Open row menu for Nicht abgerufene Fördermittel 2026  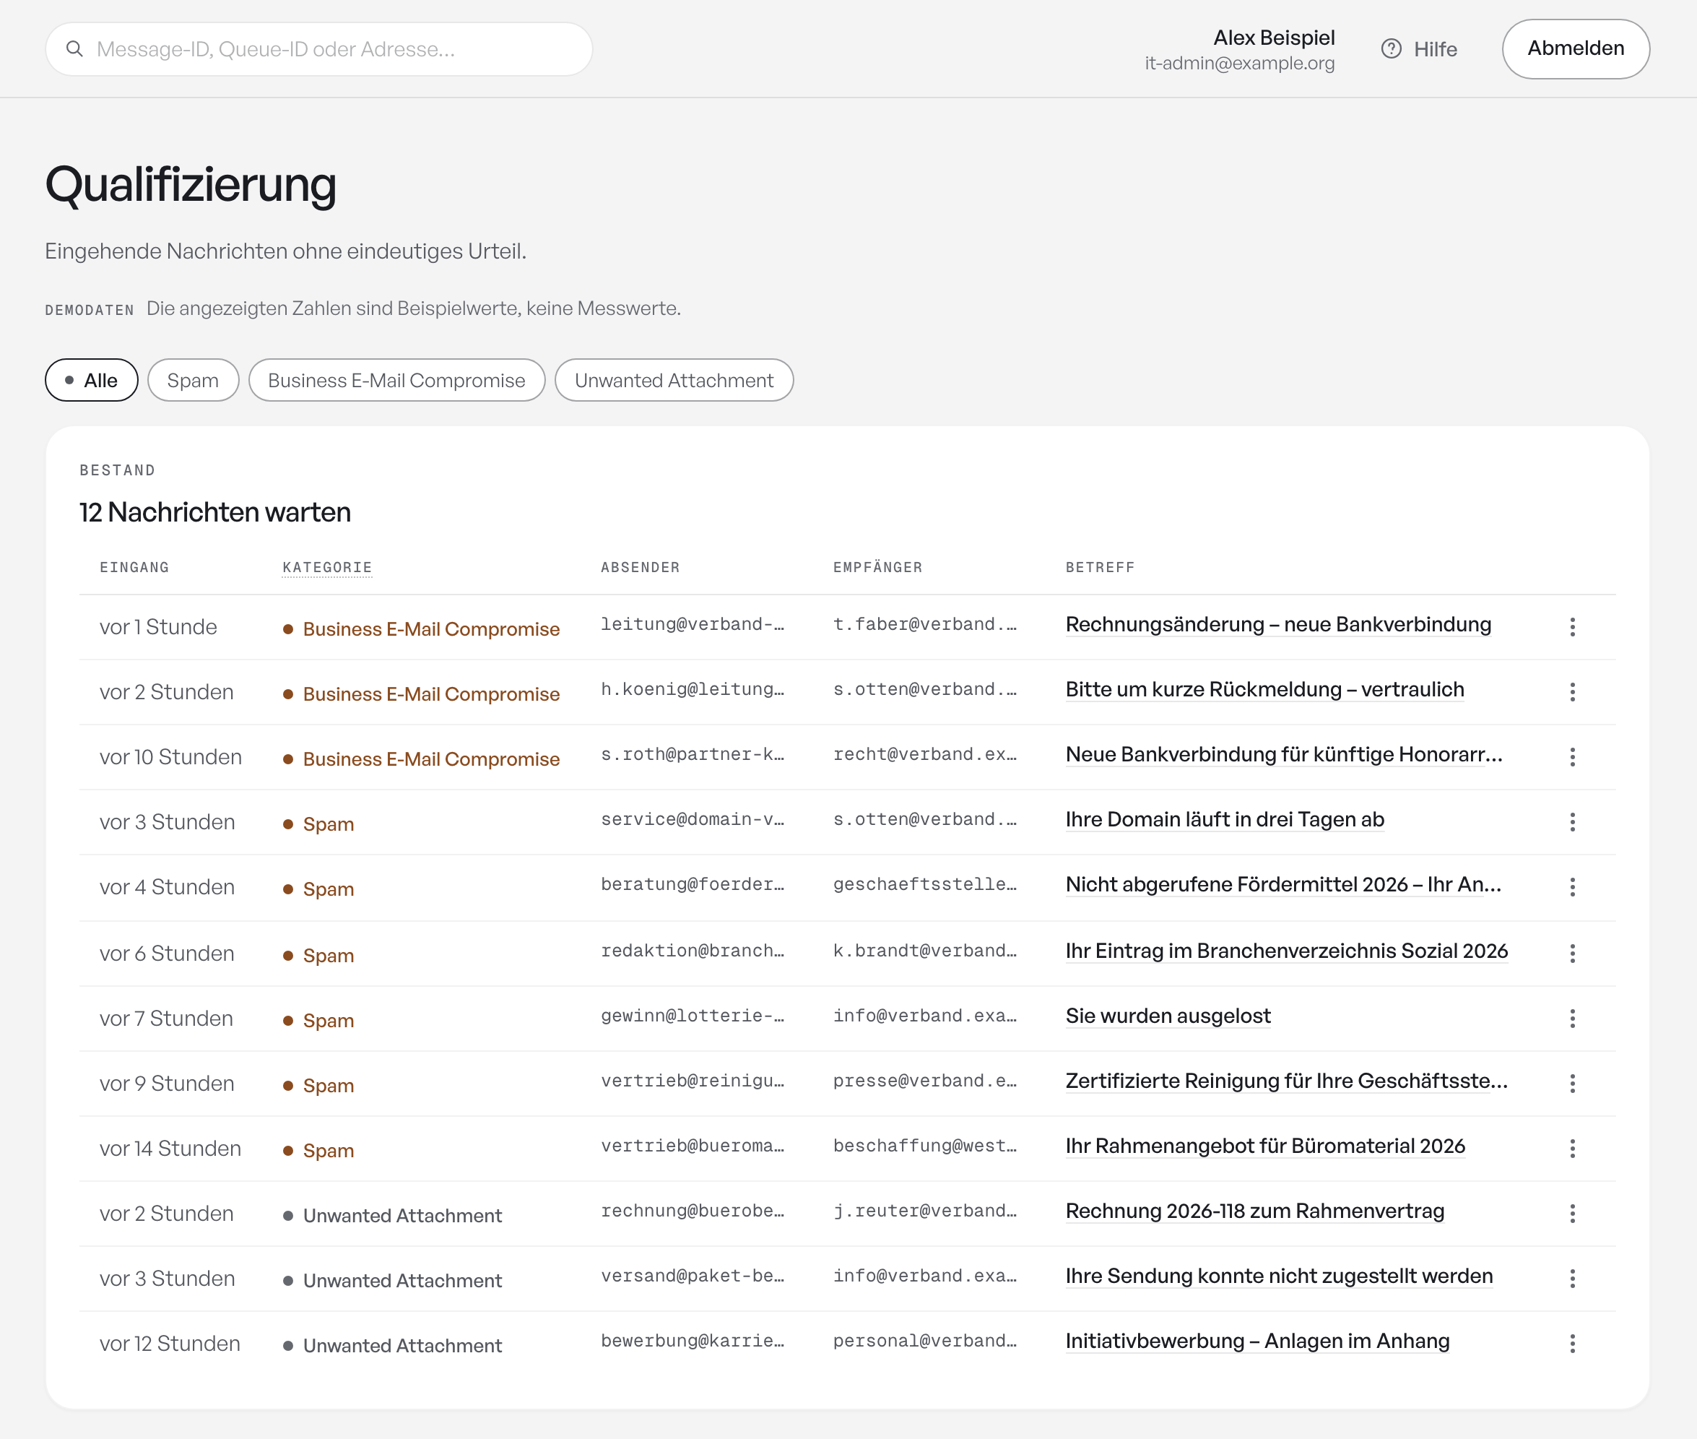[x=1572, y=886]
